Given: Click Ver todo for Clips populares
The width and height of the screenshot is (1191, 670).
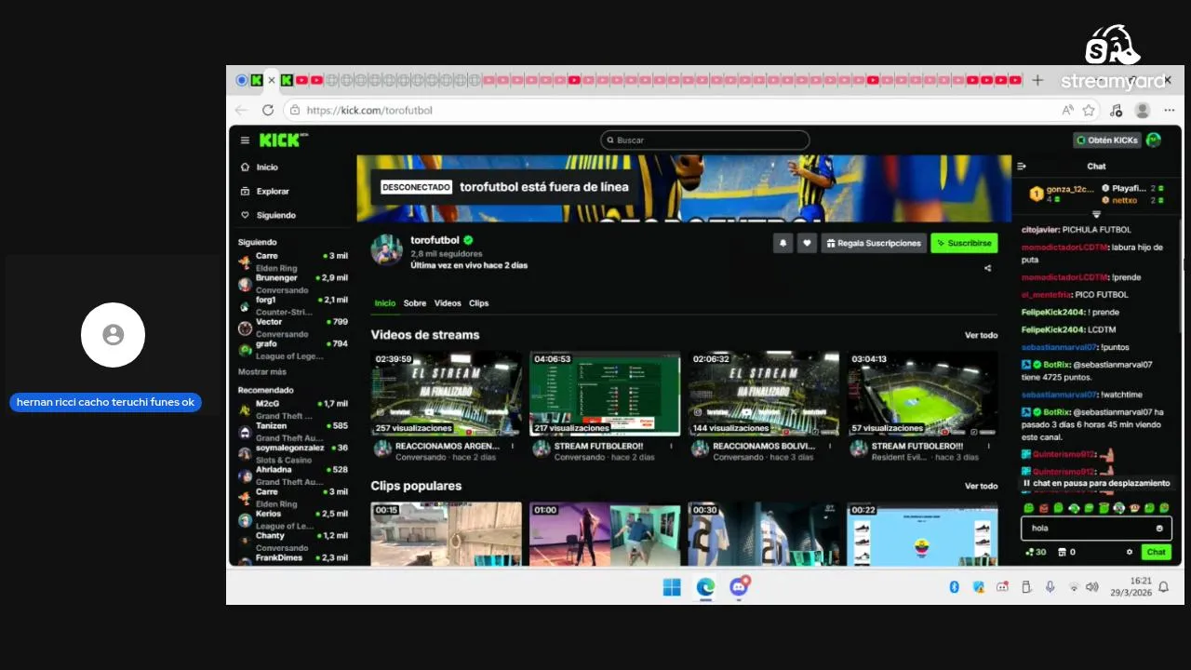Looking at the screenshot, I should click(x=981, y=486).
